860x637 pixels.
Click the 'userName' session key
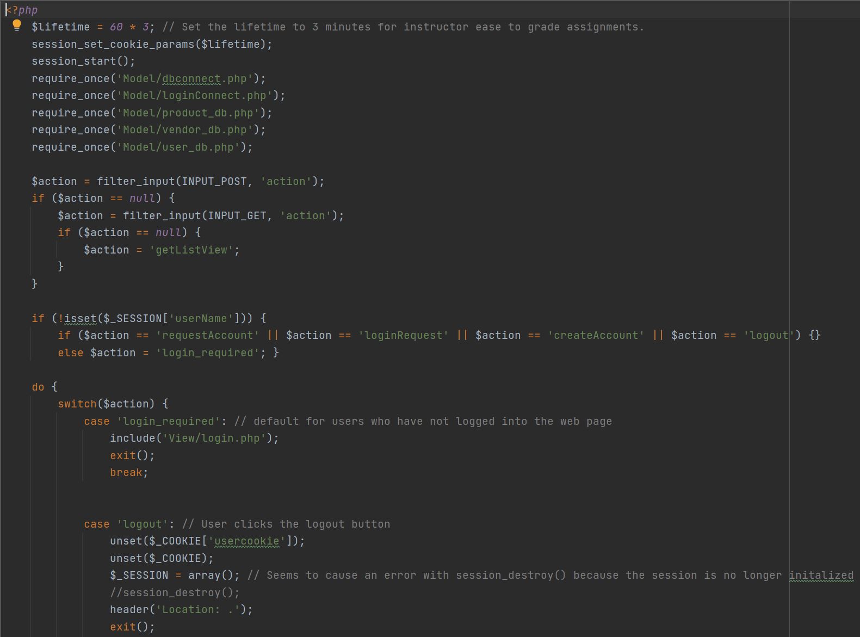click(x=201, y=318)
